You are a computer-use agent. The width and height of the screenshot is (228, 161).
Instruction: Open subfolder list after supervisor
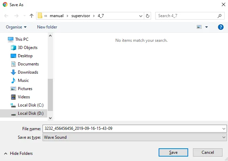pyautogui.click(x=94, y=16)
